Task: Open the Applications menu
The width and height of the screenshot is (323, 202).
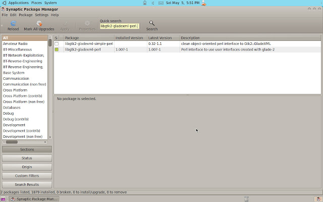Action: (18, 3)
